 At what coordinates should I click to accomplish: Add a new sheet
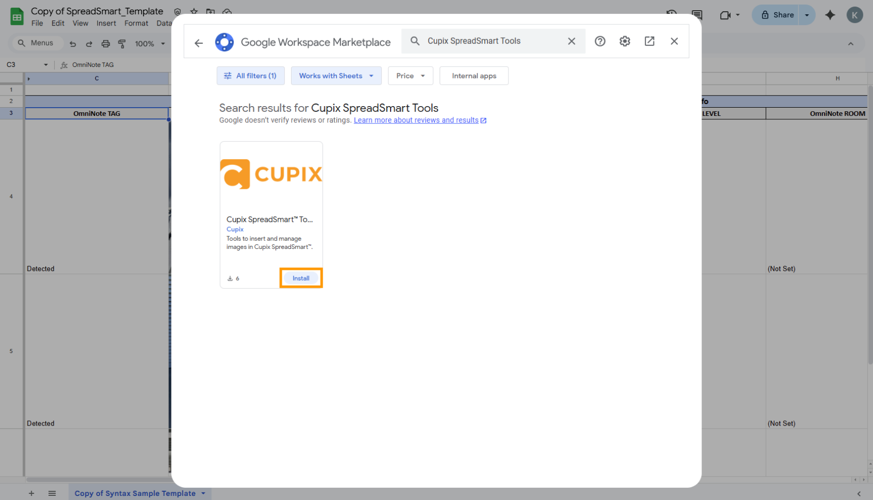click(31, 493)
